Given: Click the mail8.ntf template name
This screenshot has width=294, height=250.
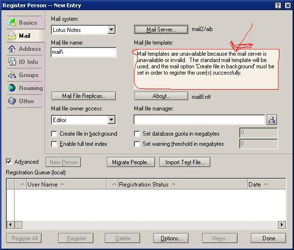Looking at the screenshot, I should [201, 97].
